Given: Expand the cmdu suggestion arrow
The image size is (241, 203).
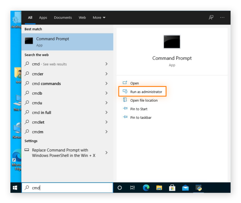Looking at the screenshot, I should pyautogui.click(x=106, y=103).
